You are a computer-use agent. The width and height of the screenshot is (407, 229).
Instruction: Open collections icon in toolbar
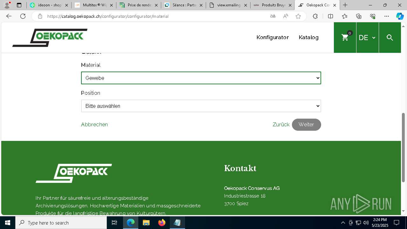coord(359,16)
